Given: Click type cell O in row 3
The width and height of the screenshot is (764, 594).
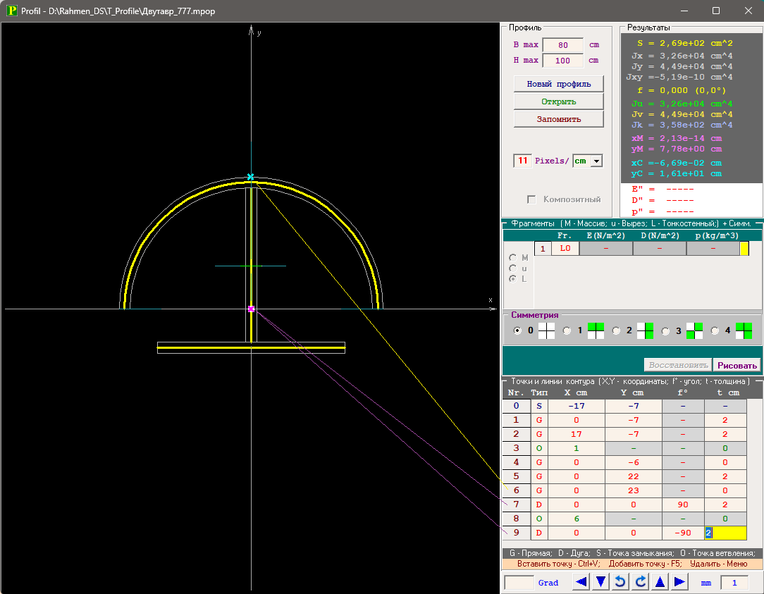Looking at the screenshot, I should pos(539,448).
